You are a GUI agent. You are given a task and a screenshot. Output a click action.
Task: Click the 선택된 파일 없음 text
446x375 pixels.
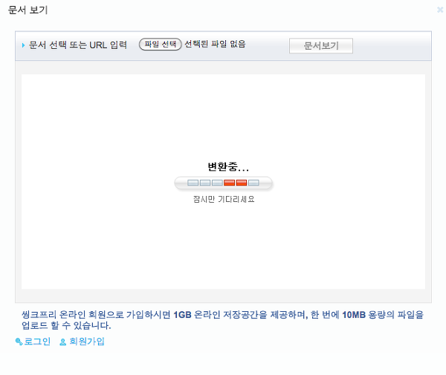215,44
